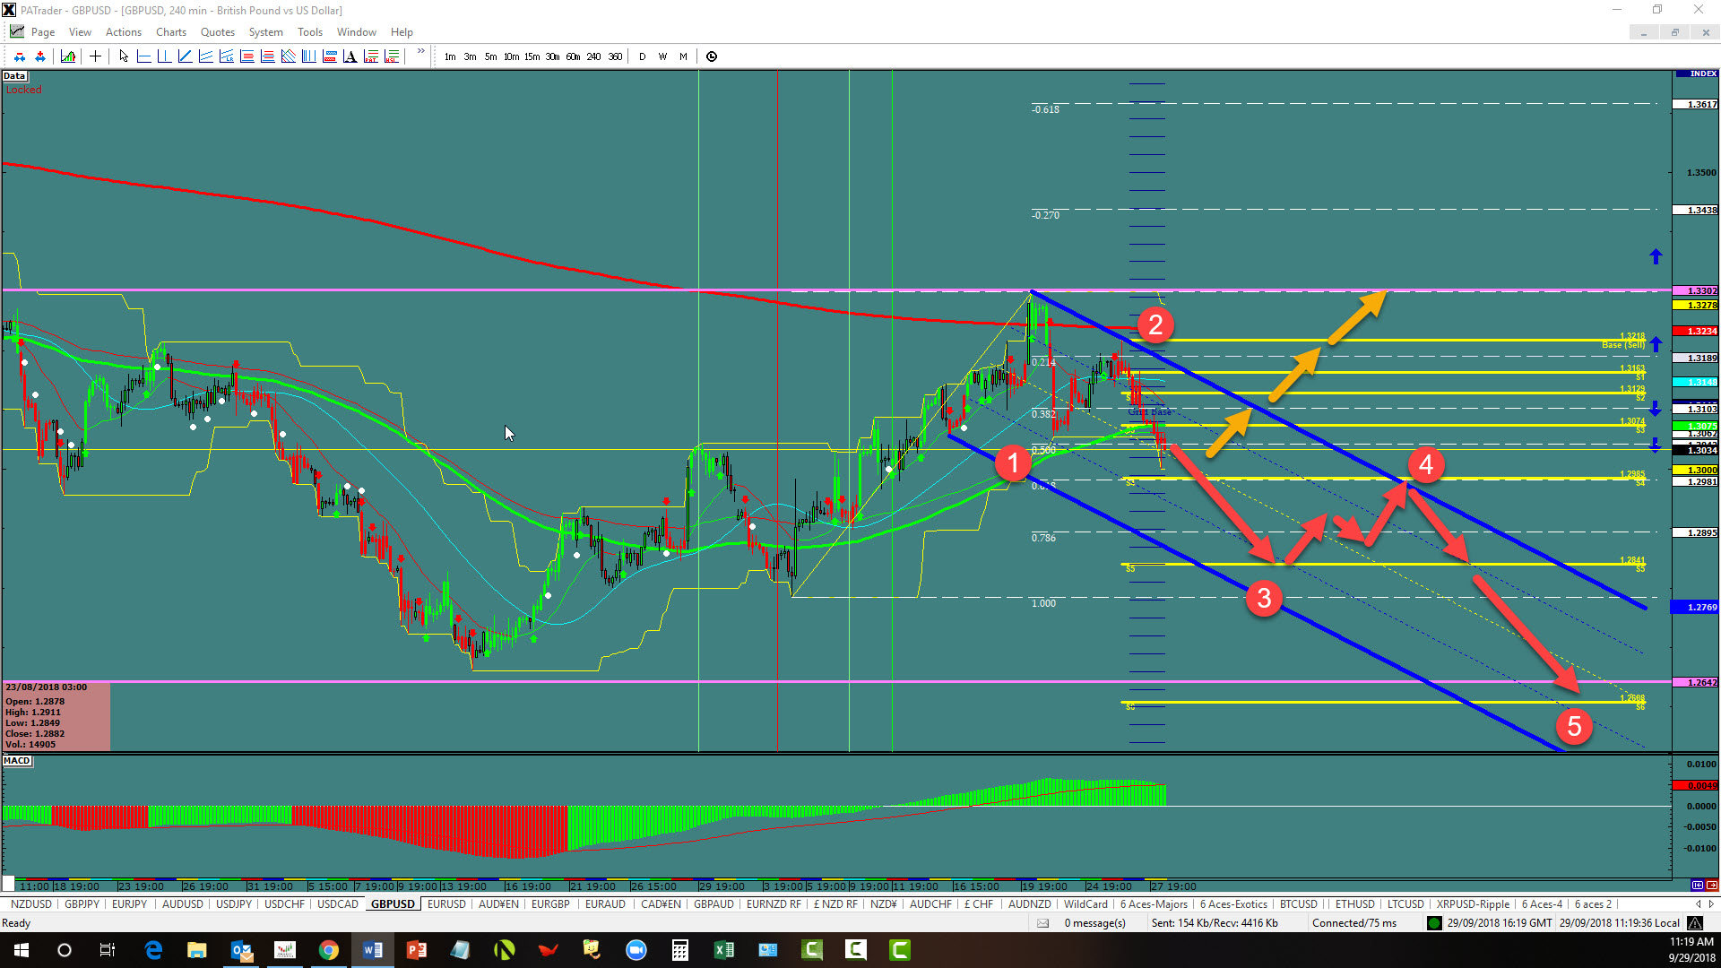
Task: Open the Charts menu
Action: (170, 32)
